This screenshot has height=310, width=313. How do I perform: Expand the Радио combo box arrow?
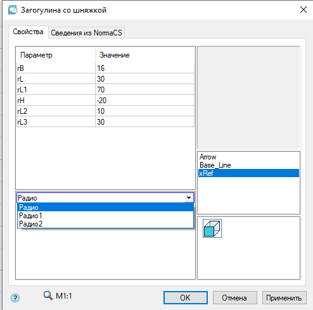(x=189, y=198)
